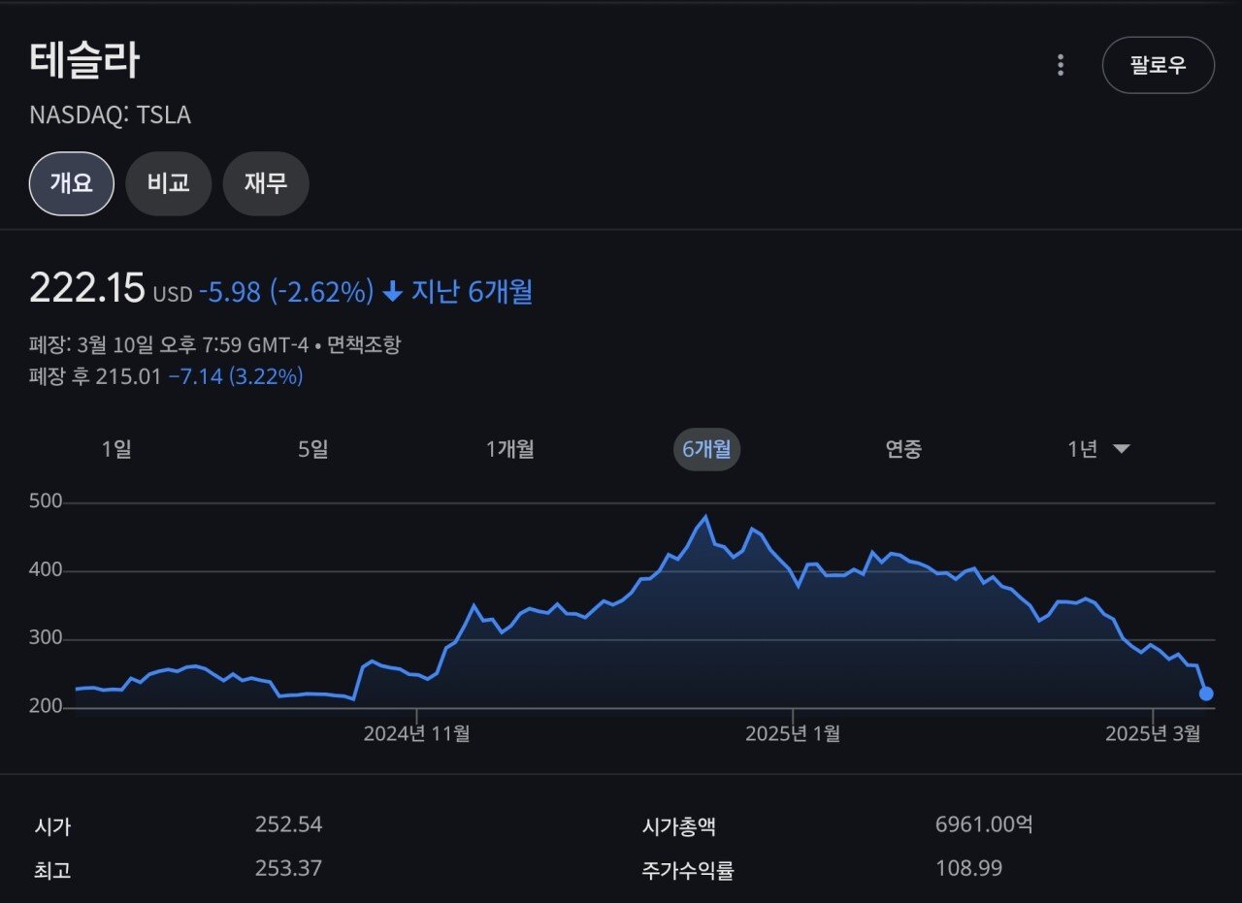The height and width of the screenshot is (903, 1242).
Task: Show the 연중 year-to-date chart
Action: point(903,449)
